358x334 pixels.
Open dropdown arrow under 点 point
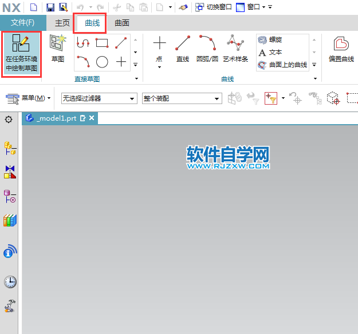click(159, 67)
